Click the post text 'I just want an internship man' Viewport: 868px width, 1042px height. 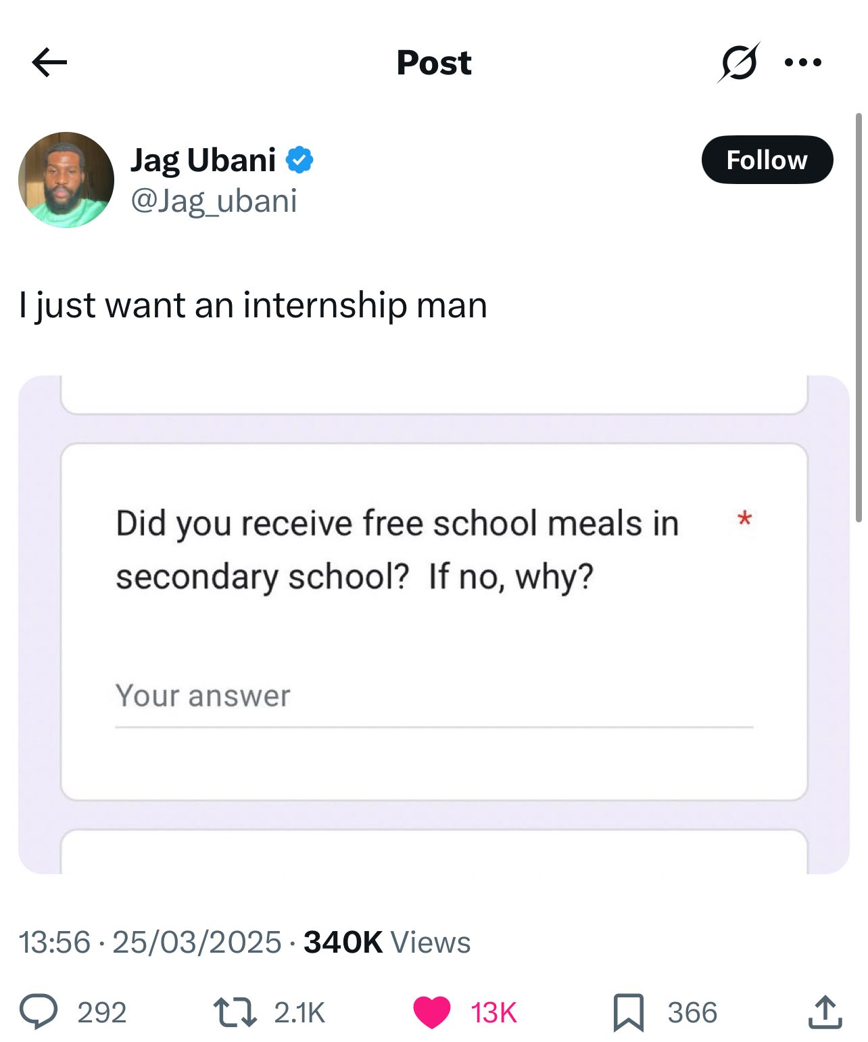click(253, 305)
